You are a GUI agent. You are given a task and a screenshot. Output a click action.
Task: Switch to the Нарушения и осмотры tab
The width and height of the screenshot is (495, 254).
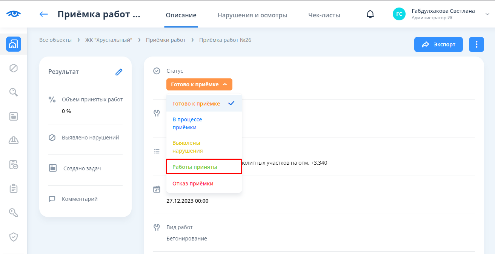[x=252, y=15]
